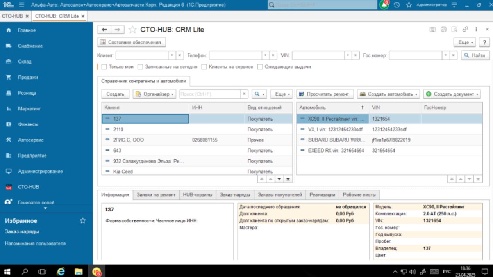
Task: Open the Органайзер dropdown menu
Action: pos(154,94)
